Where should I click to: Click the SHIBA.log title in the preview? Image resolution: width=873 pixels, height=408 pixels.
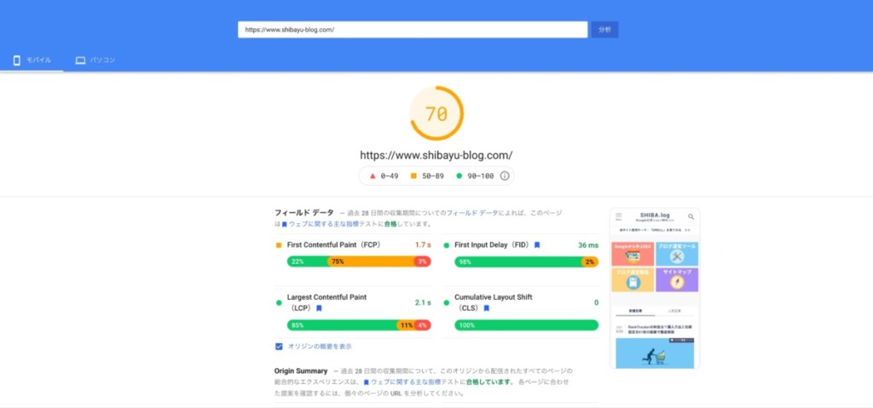[655, 215]
